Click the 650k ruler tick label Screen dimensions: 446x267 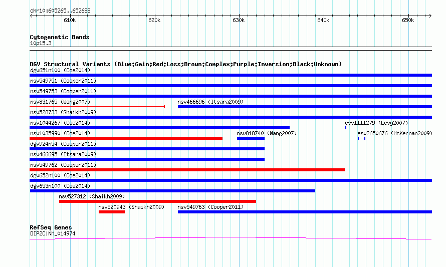408,20
